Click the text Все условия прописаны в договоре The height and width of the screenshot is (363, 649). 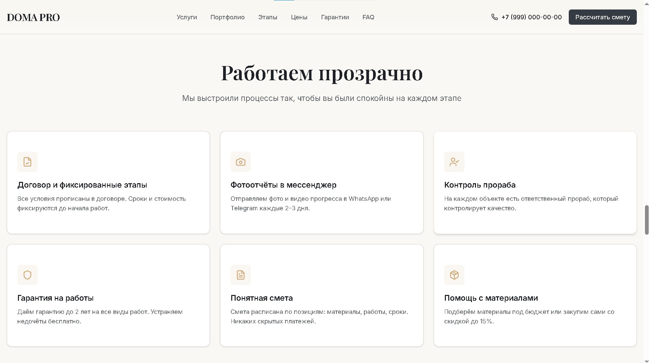[102, 204]
